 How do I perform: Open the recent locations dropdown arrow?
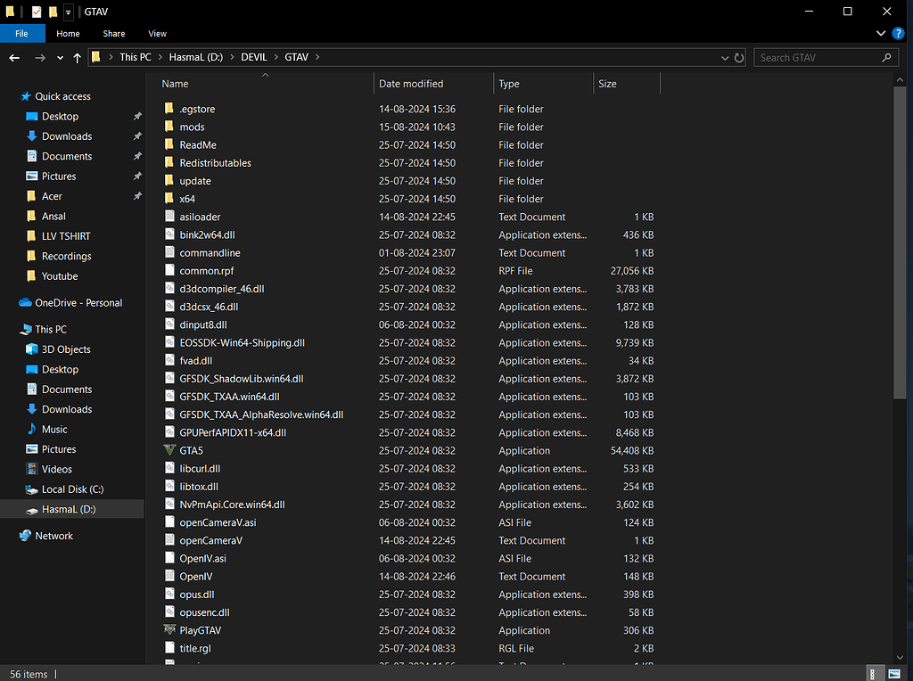61,58
